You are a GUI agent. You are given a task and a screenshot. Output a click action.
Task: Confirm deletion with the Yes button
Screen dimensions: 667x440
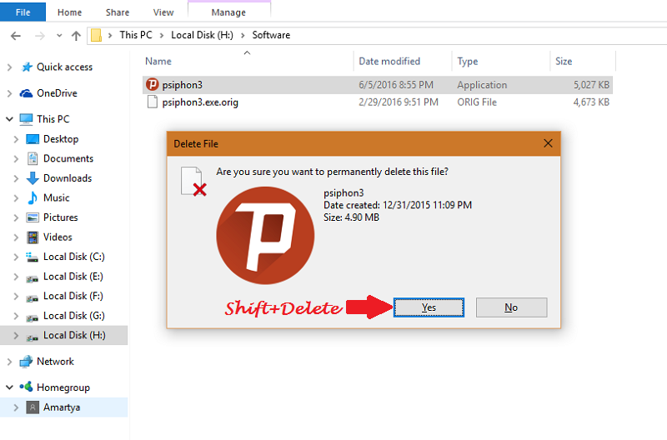pyautogui.click(x=429, y=307)
